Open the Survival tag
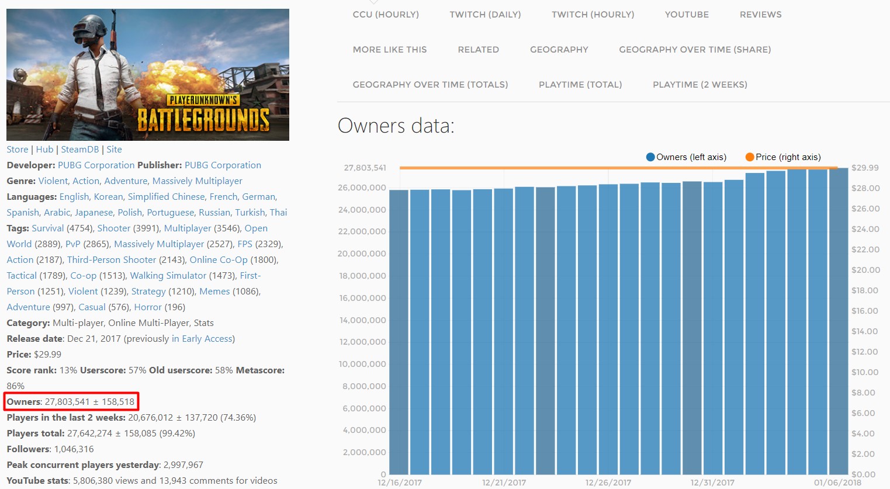Image resolution: width=890 pixels, height=489 pixels. point(48,228)
